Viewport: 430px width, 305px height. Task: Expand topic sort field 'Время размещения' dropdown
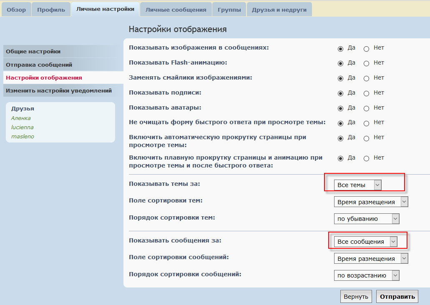(371, 202)
